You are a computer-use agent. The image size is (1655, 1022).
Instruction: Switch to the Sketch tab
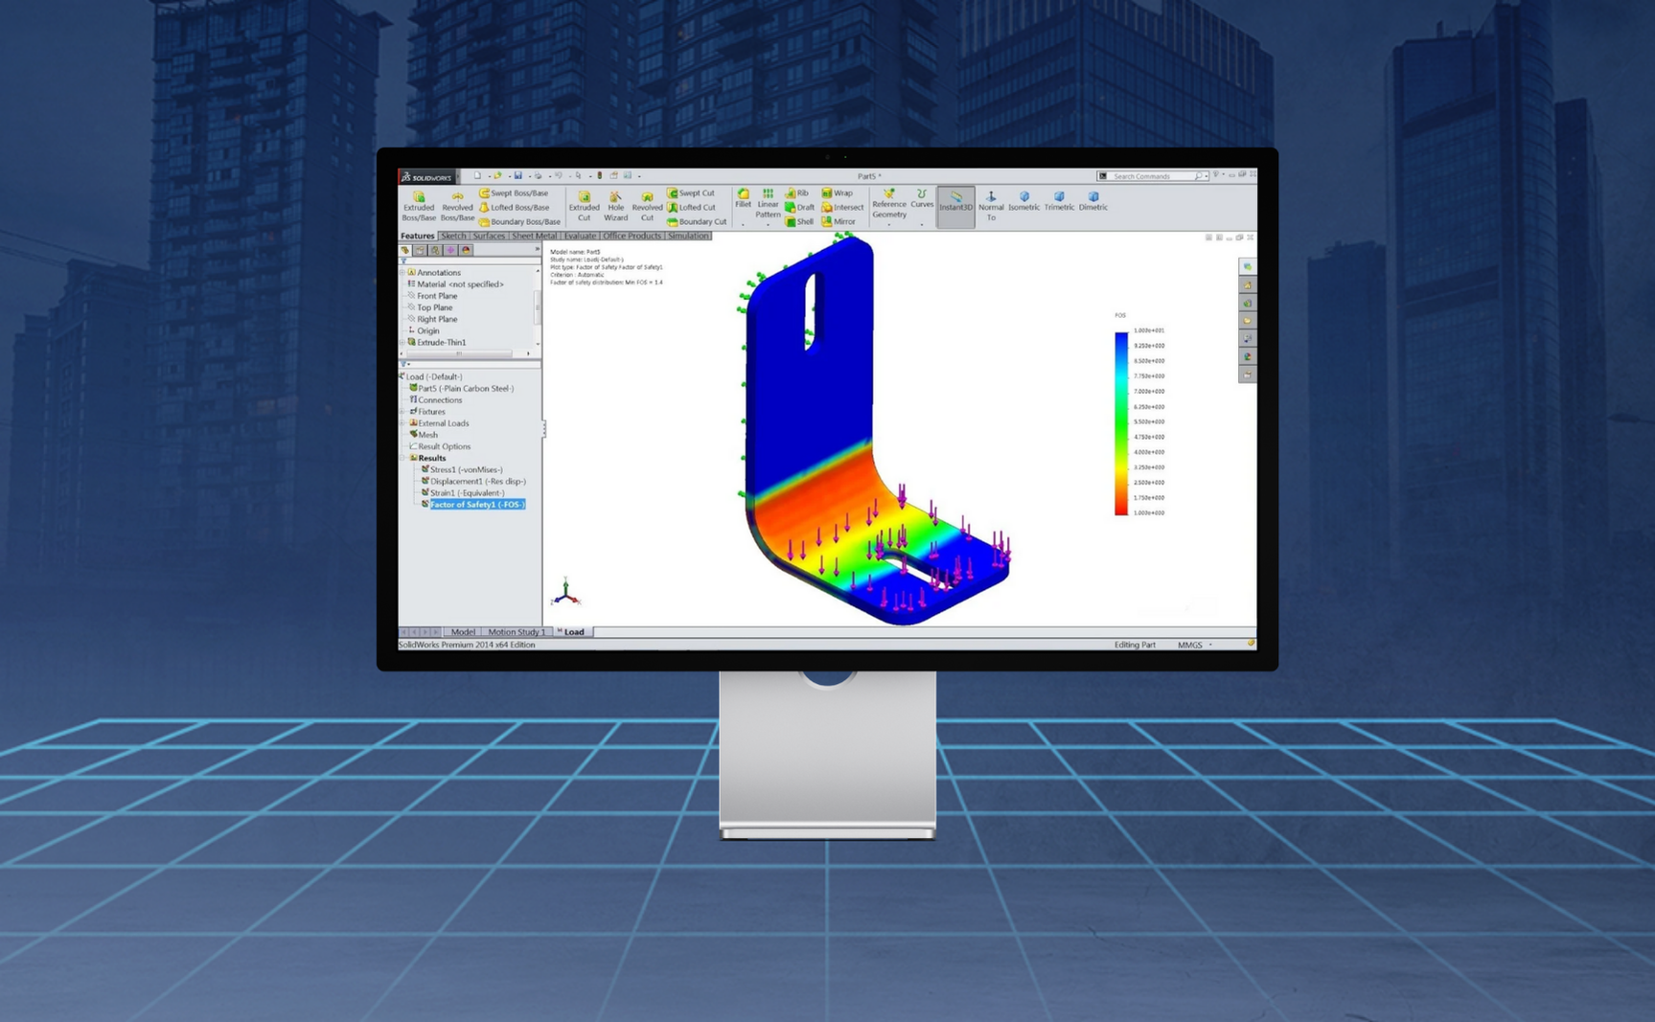(x=453, y=236)
